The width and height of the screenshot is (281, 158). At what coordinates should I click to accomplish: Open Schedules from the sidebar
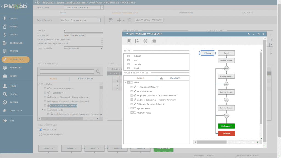point(16,43)
